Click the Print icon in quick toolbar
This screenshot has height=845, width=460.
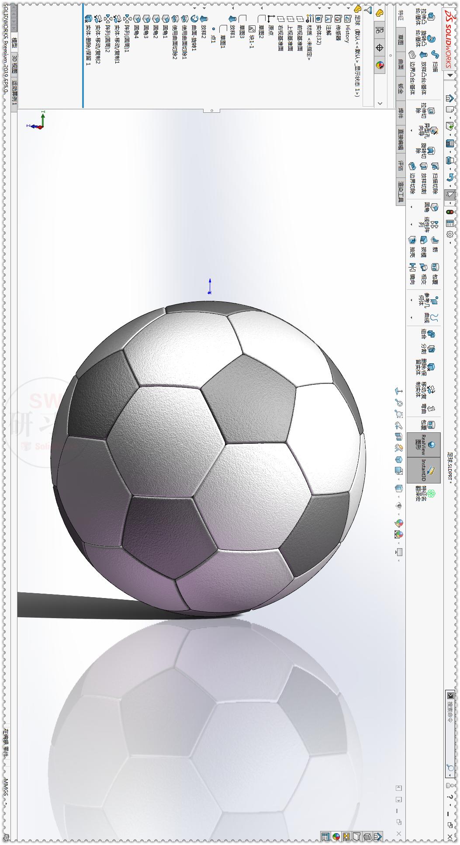(x=450, y=160)
